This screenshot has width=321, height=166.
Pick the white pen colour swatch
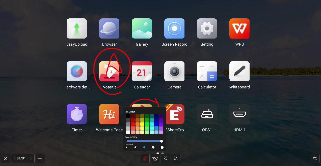[x=128, y=132]
